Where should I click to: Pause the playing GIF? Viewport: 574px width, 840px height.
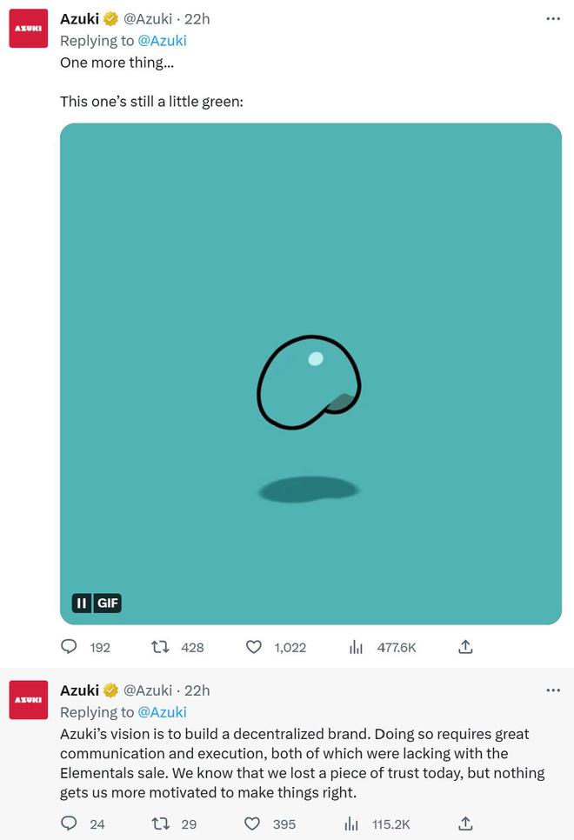(82, 603)
